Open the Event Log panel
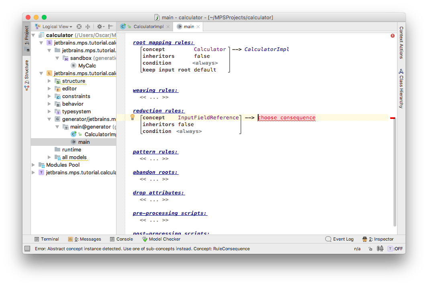 pos(339,239)
